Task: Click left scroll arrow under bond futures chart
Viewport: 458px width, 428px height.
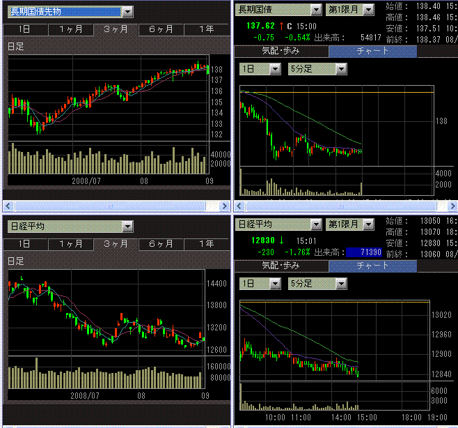Action: pos(8,206)
